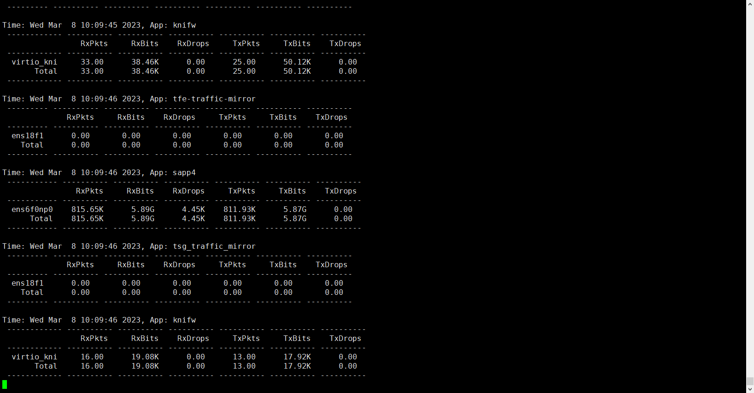
Task: Click the interface name ens6f0np0
Action: (x=32, y=210)
